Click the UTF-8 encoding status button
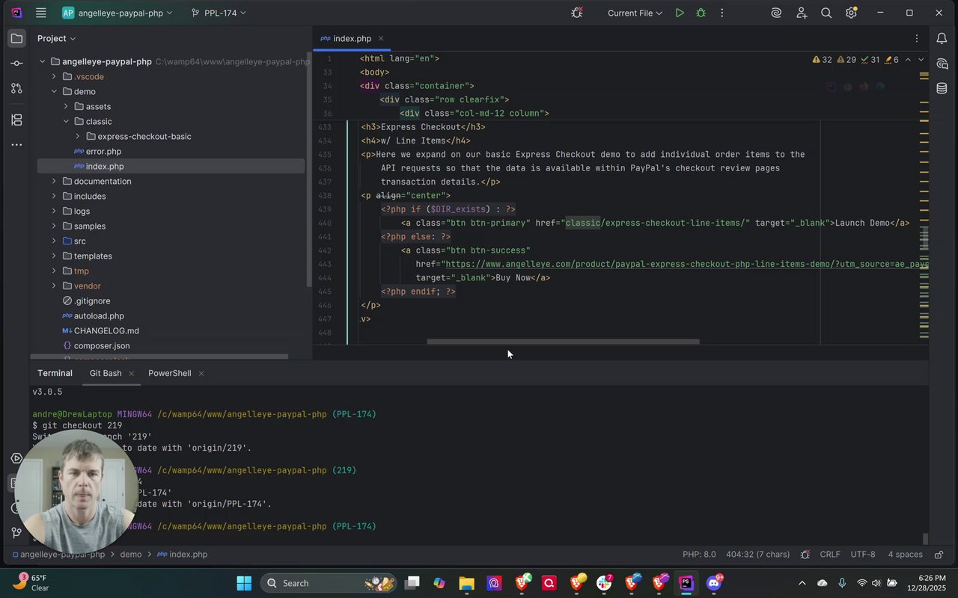The height and width of the screenshot is (598, 958). 862,555
